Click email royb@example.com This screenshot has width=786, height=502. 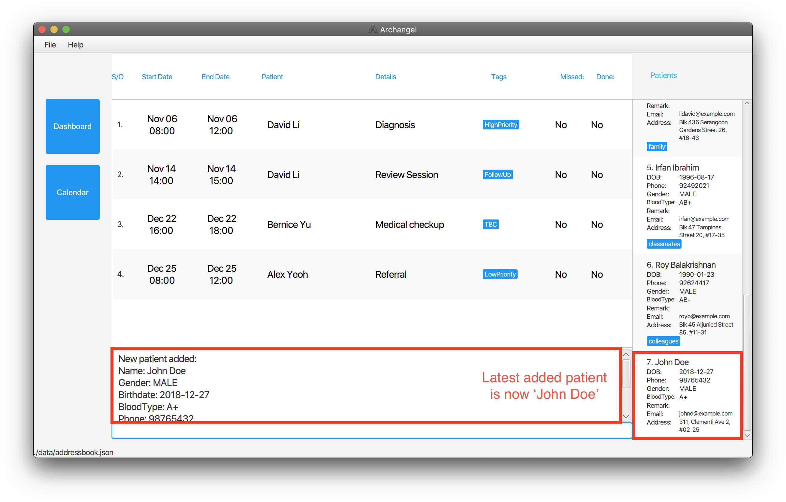pos(704,316)
